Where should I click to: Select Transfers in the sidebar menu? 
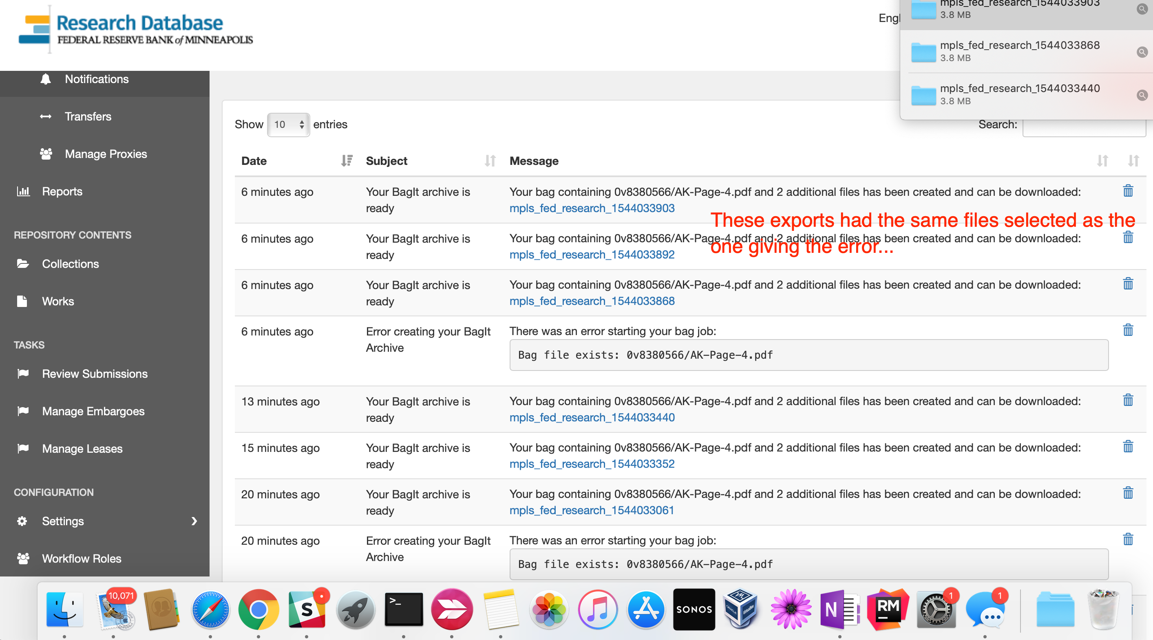pos(88,116)
